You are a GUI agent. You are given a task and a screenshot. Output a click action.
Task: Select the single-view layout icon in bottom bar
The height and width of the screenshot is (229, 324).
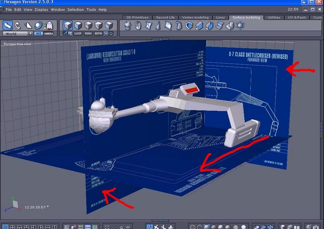pyautogui.click(x=5, y=227)
